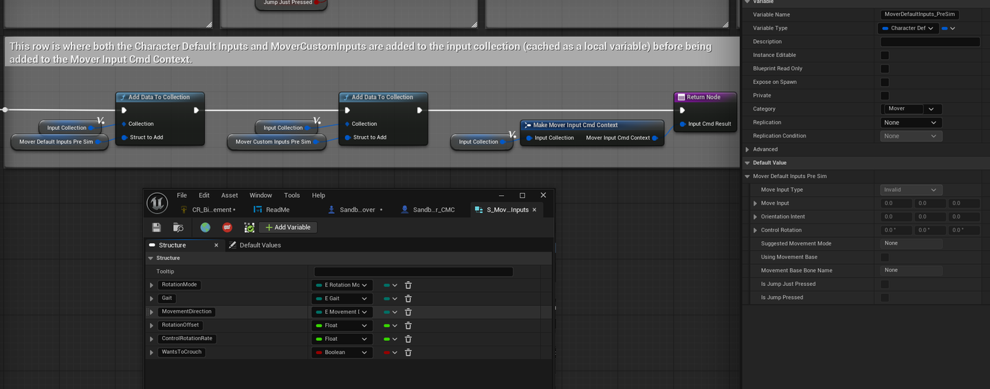Toggle the Blueprint Read Only checkbox
The height and width of the screenshot is (389, 990).
(x=885, y=69)
